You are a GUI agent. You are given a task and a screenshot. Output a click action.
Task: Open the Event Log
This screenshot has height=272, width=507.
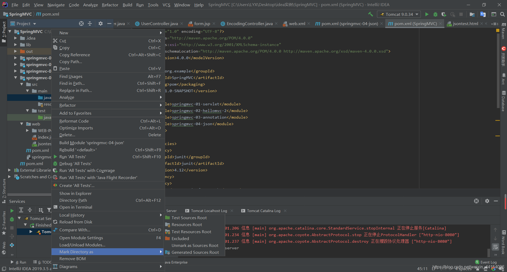pos(486,262)
